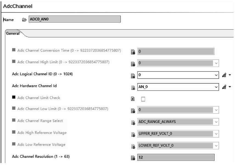Click the Adc Channel Low Limit label
This screenshot has width=235, height=166.
tap(63, 109)
